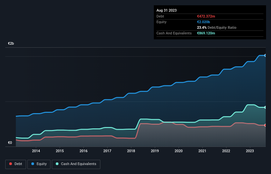Click the 2016 x-axis label
Viewport: 271px width, 174px height.
[x=84, y=151]
